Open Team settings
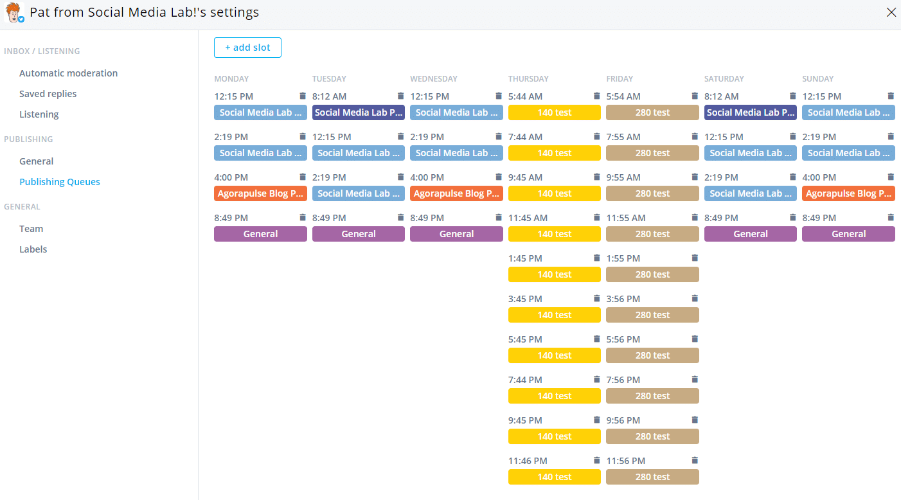 31,229
